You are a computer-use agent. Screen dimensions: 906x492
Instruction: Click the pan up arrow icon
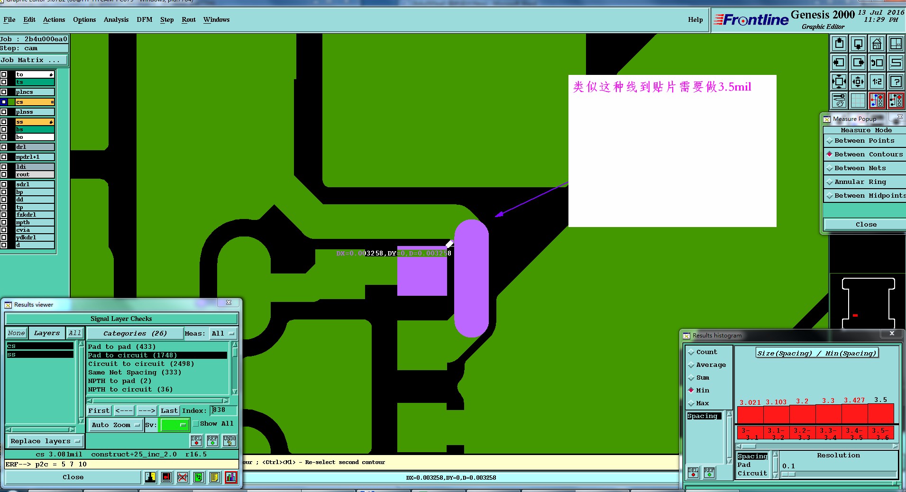(x=839, y=44)
